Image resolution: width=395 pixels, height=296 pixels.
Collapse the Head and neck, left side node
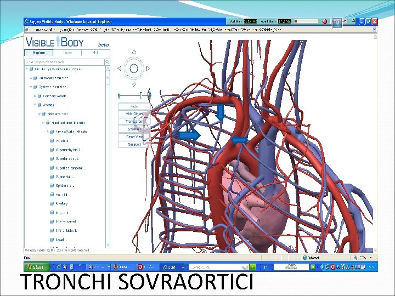43,123
